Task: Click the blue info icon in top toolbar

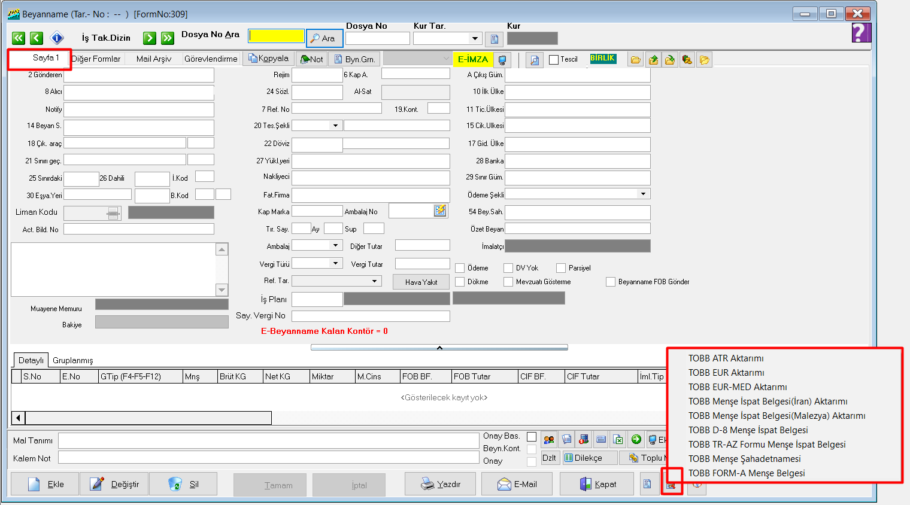Action: click(57, 38)
